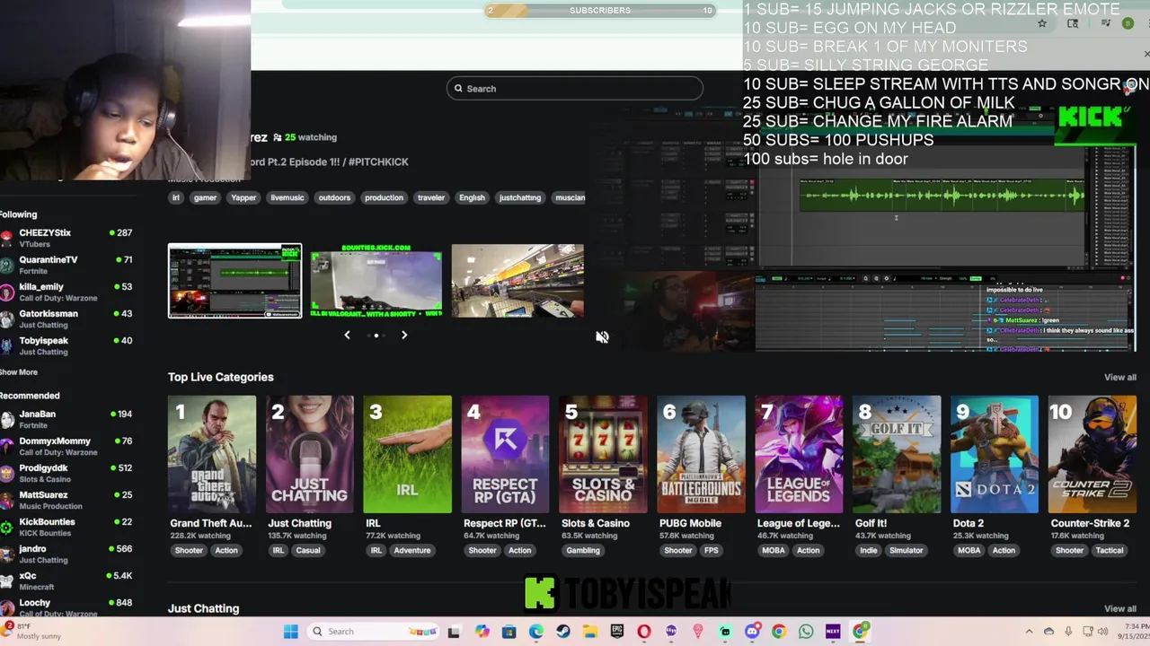Screen dimensions: 1150x646
Task: Click the 'livemusic' stream tag
Action: [287, 197]
